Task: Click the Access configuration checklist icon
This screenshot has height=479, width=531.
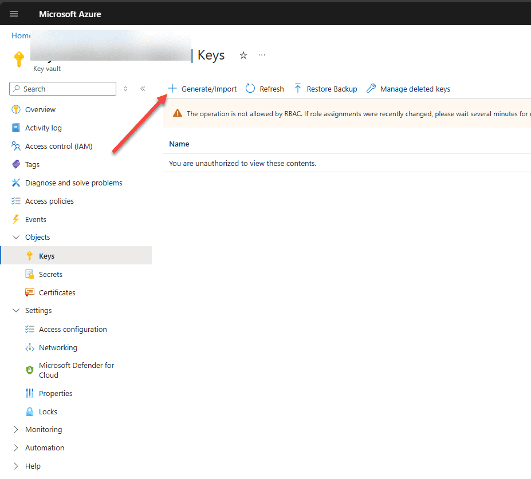Action: click(x=30, y=329)
